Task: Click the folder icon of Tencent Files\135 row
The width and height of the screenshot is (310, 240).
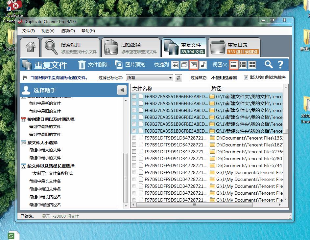Action: [212, 138]
